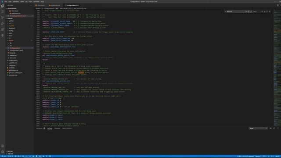Open the Search view in activity bar
This screenshot has height=158, width=281.
click(x=3, y=12)
